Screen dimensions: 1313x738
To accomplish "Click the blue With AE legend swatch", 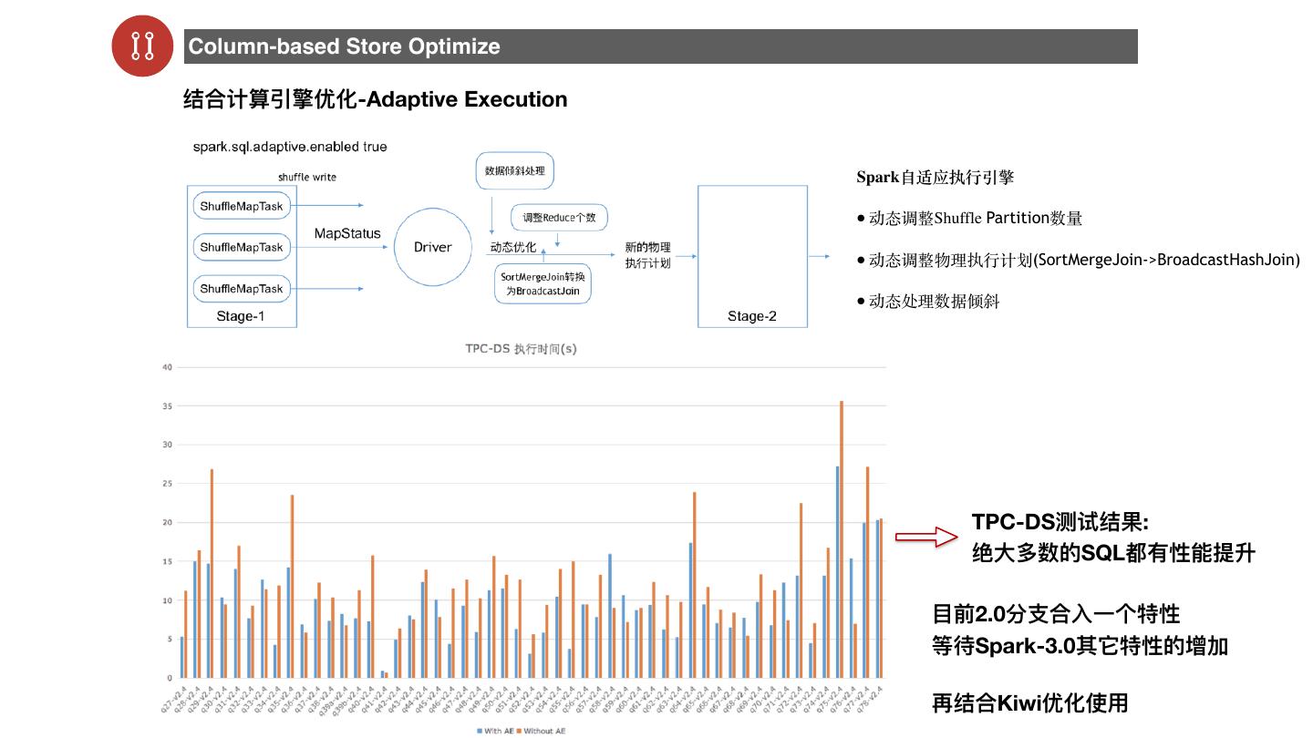I will pyautogui.click(x=478, y=731).
